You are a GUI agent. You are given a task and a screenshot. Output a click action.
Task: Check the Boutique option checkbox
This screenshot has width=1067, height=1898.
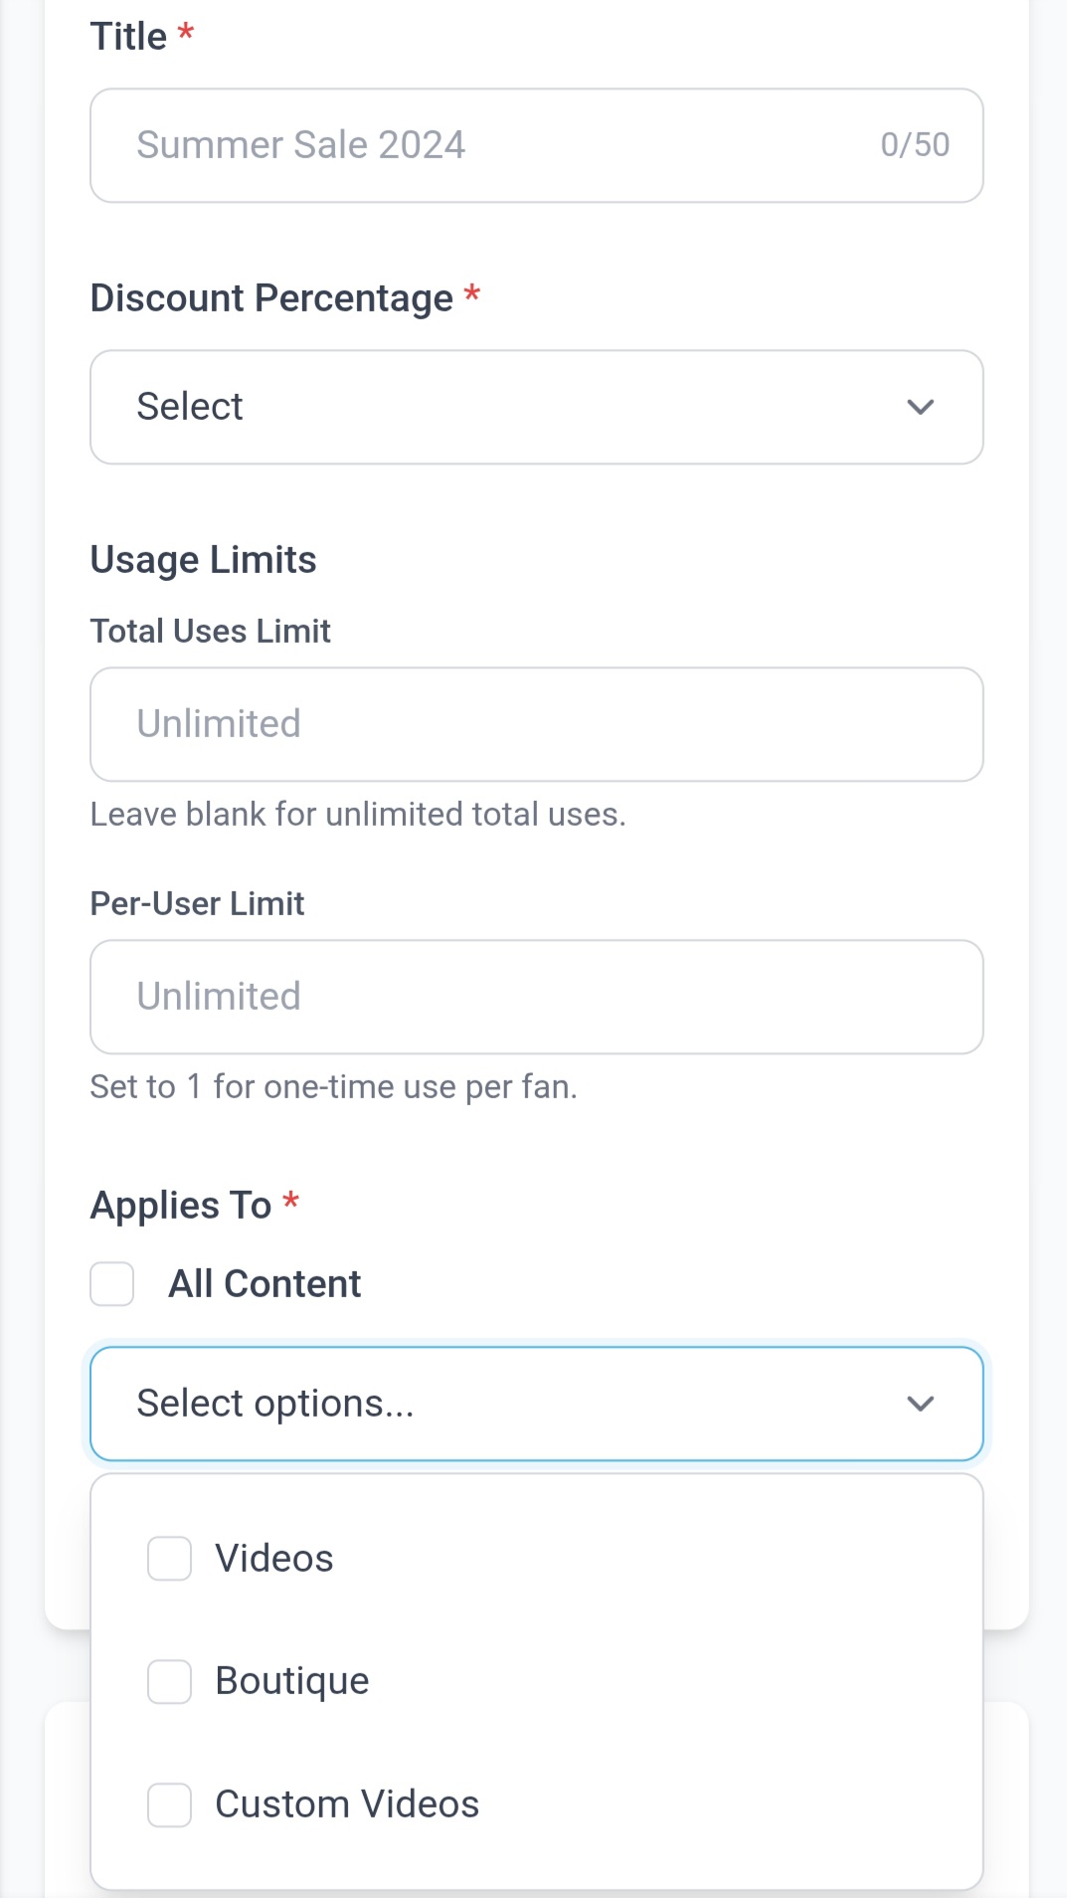click(x=170, y=1682)
